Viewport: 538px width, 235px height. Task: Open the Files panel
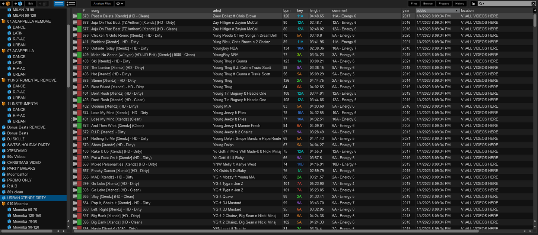[x=414, y=4]
